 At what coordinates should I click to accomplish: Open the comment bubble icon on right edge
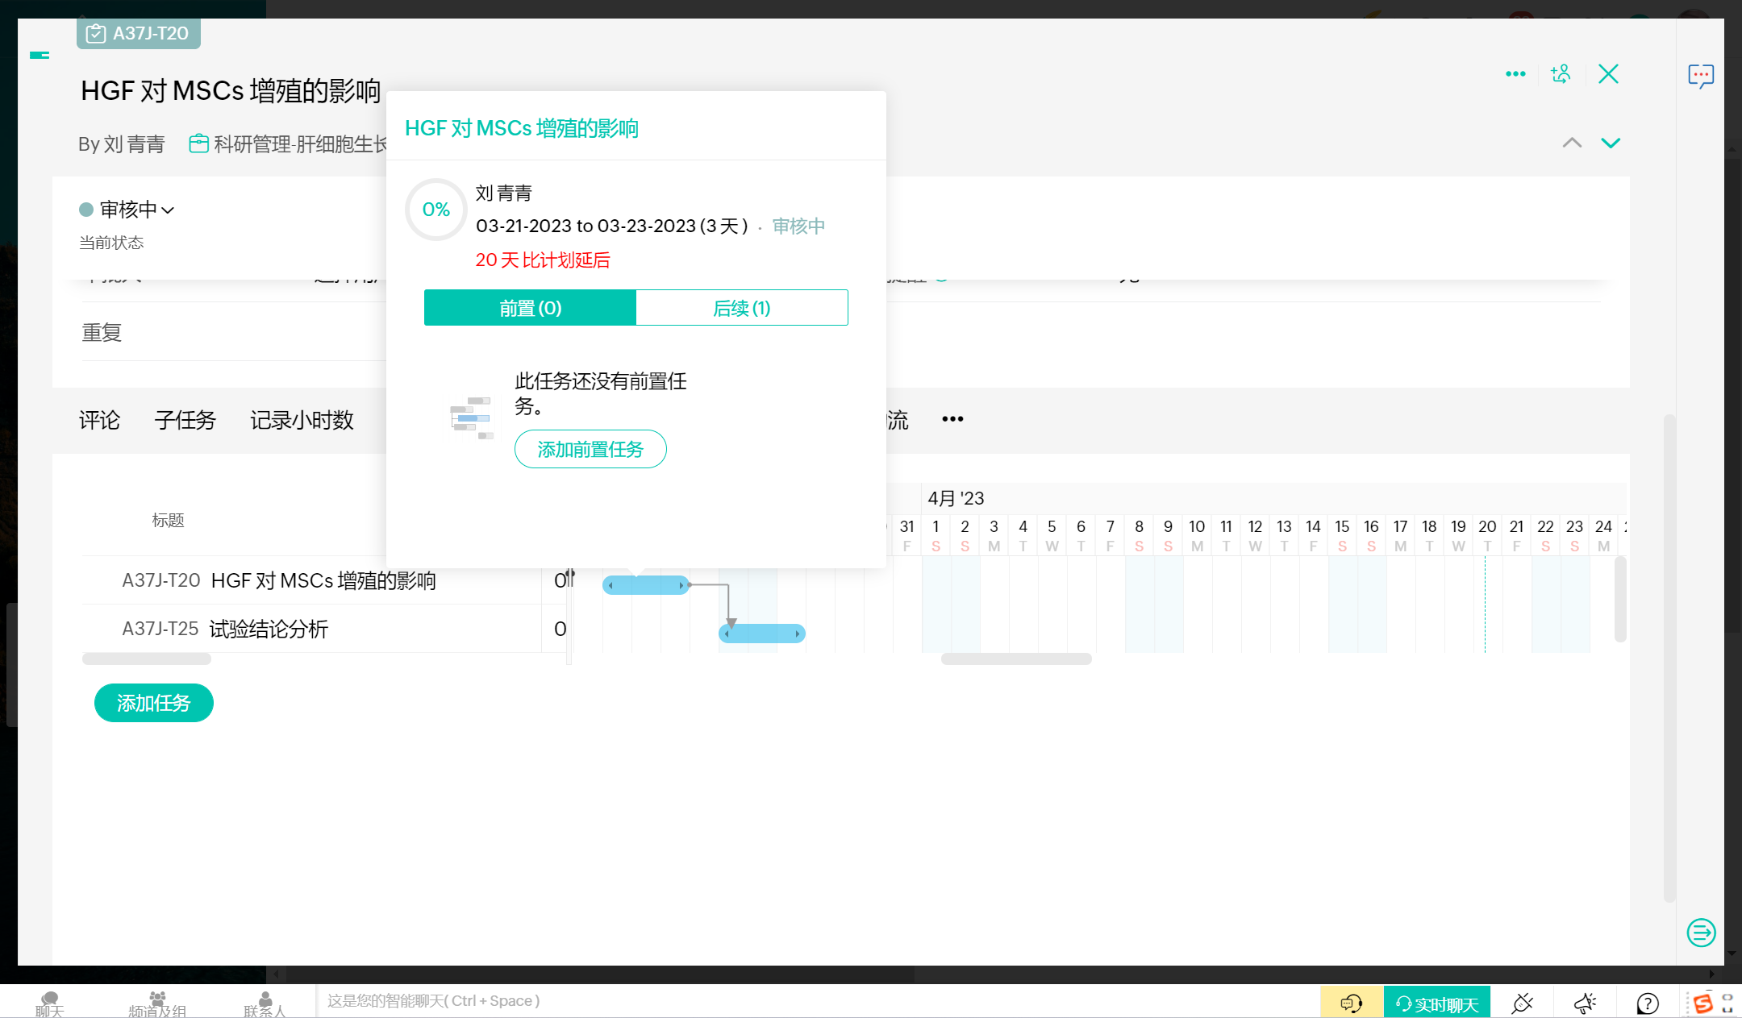pyautogui.click(x=1700, y=76)
